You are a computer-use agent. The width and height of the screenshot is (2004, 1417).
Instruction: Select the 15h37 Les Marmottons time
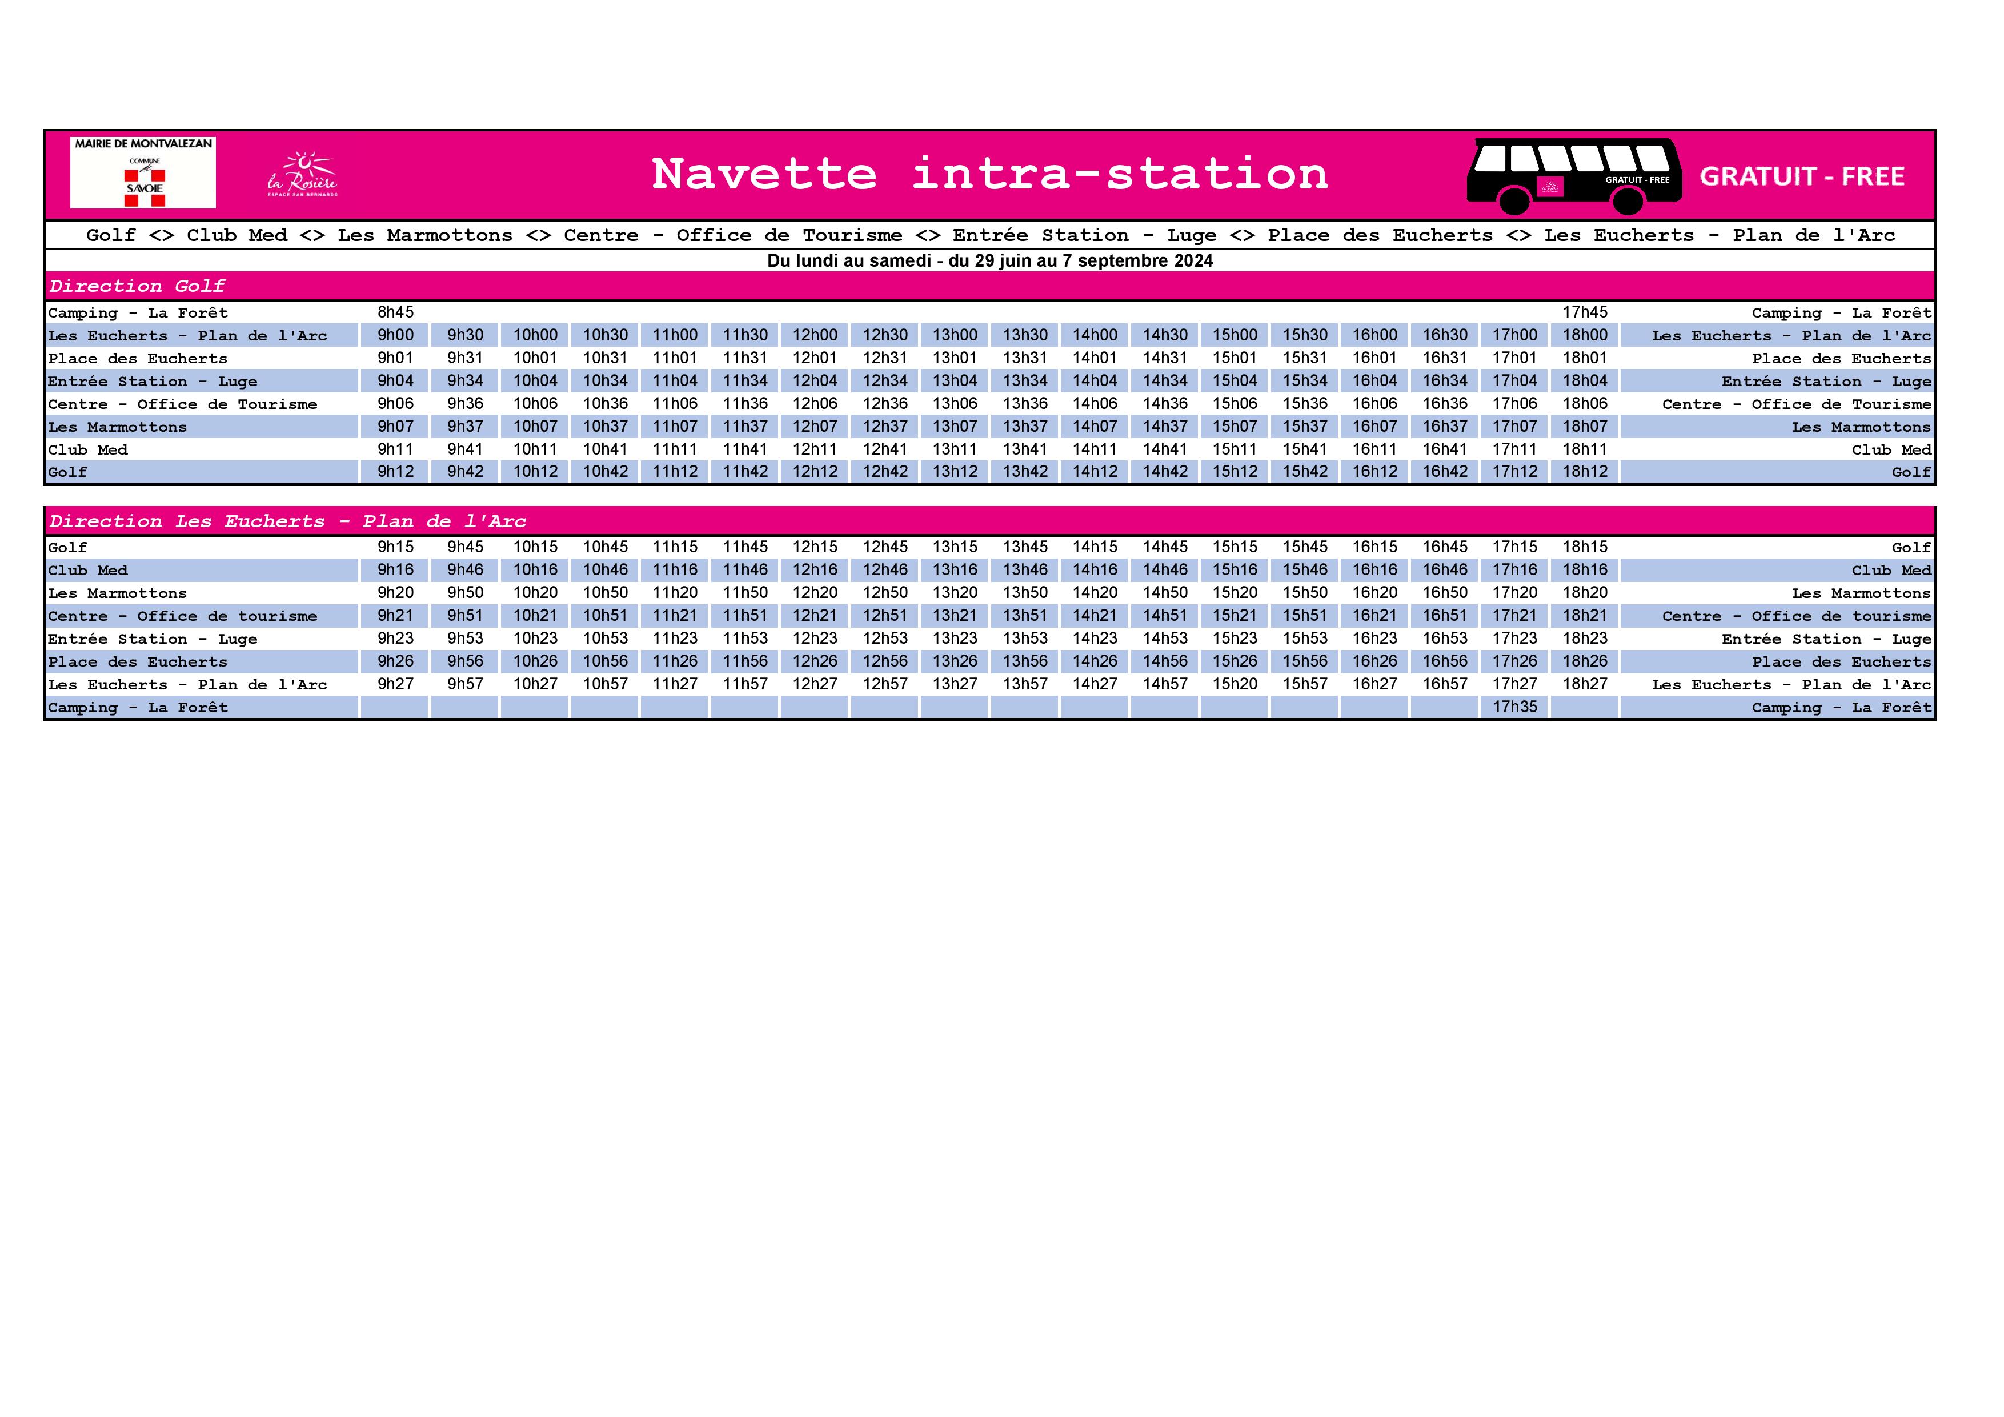[x=1305, y=427]
